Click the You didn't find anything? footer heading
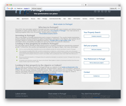This screenshot has height=106, width=126. tap(91, 94)
